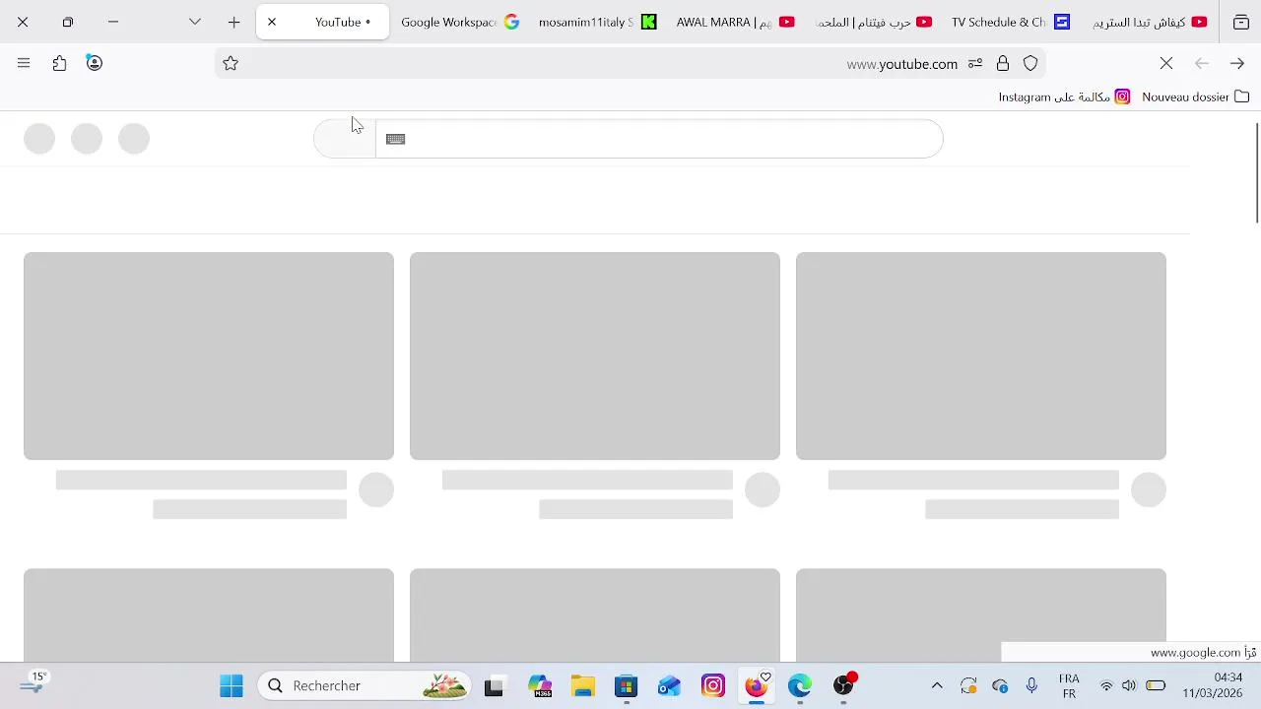This screenshot has width=1261, height=709.
Task: Switch to the Google Workspace tab
Action: (x=459, y=22)
